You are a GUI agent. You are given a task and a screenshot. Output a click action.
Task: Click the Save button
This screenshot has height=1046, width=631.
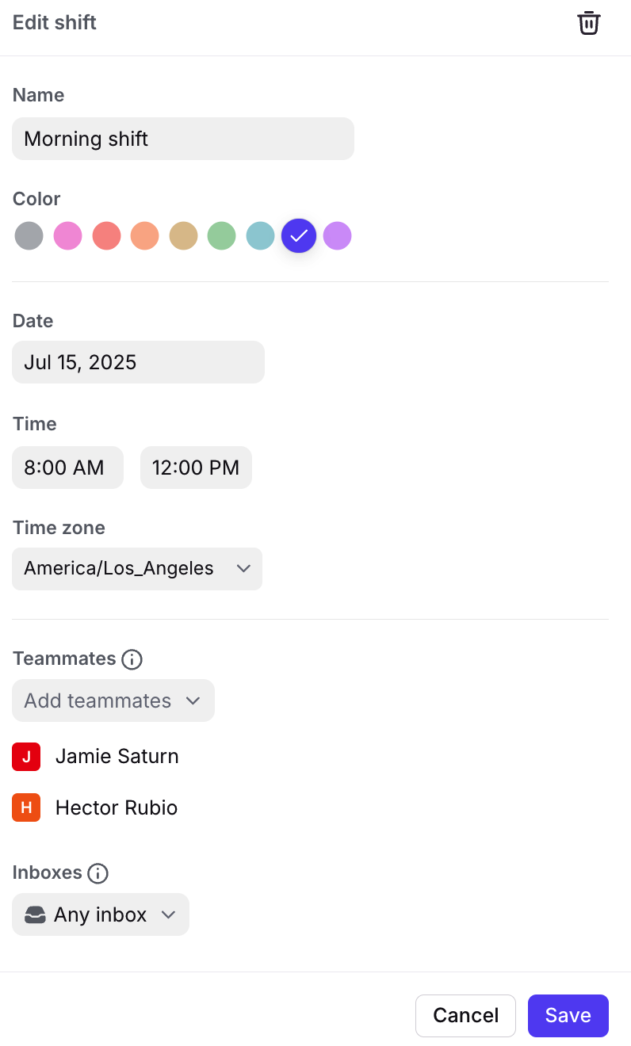[x=568, y=1016]
